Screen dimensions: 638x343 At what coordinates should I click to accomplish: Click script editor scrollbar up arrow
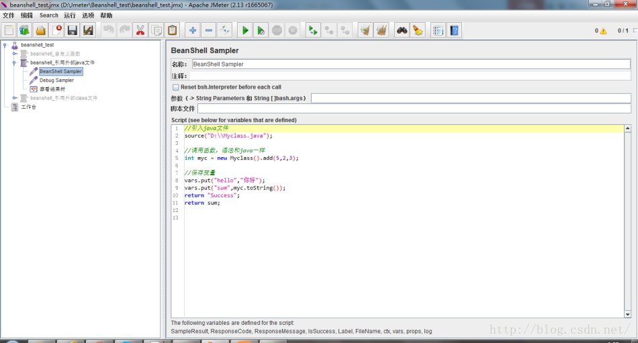pyautogui.click(x=628, y=129)
